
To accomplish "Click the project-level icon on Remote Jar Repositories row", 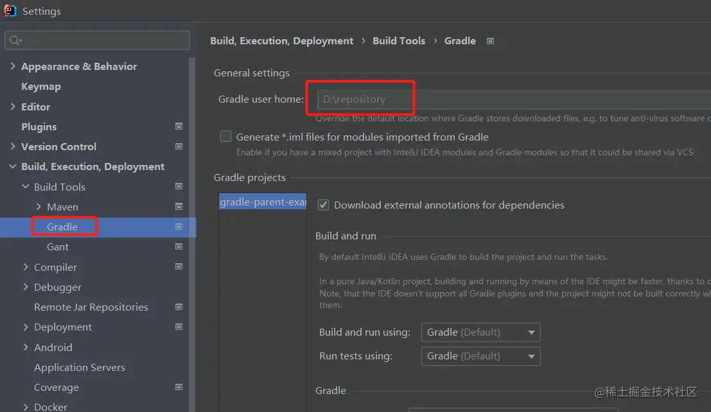I will (x=179, y=307).
